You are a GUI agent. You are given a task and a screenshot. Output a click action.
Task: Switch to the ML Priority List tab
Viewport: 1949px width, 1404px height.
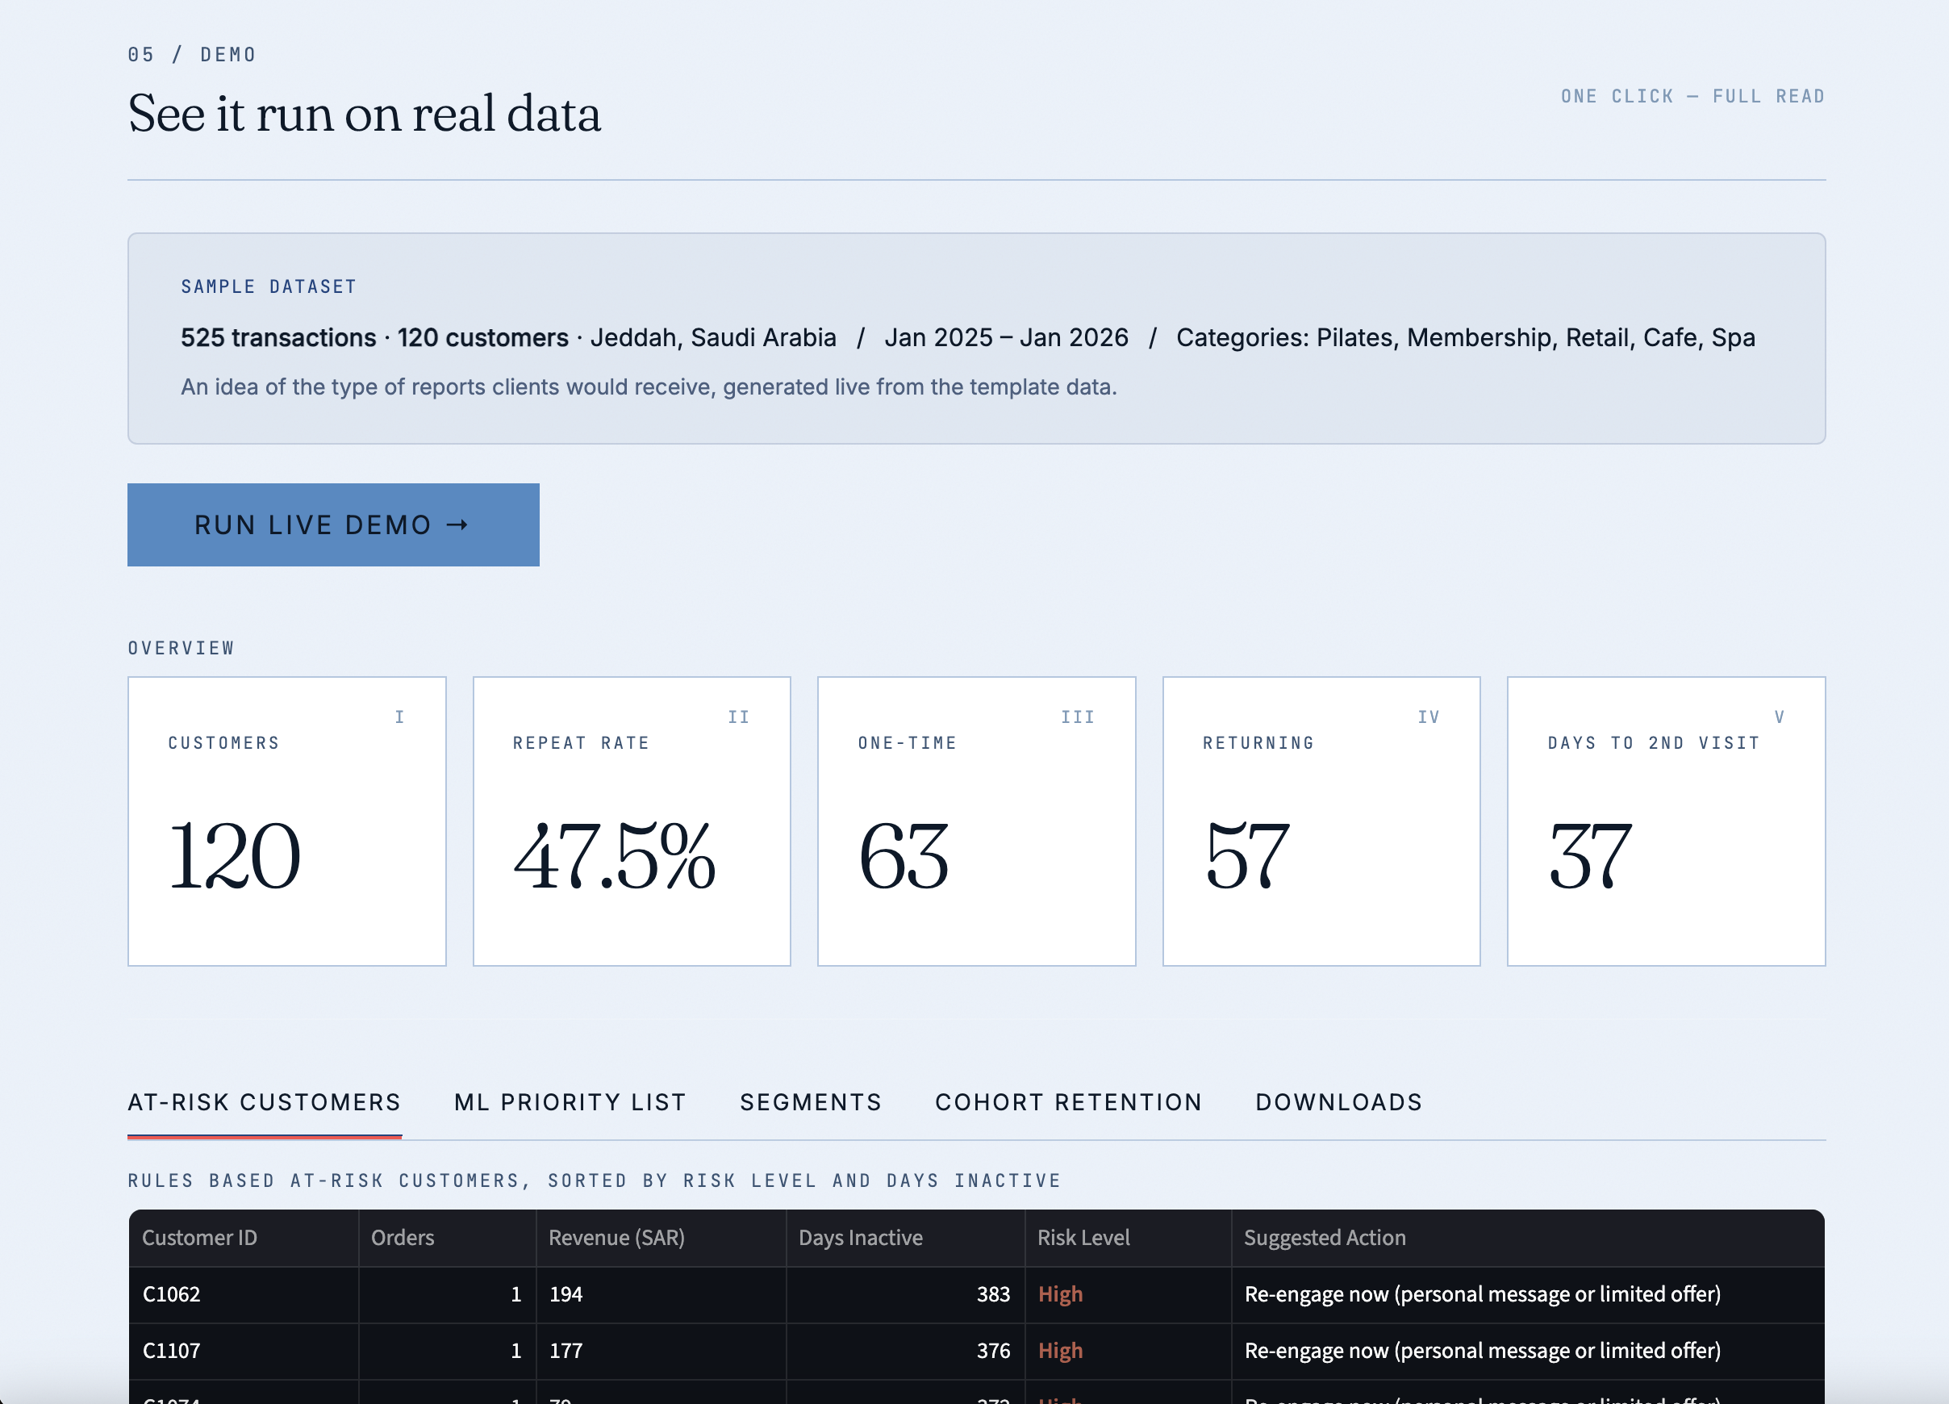[x=570, y=1102]
